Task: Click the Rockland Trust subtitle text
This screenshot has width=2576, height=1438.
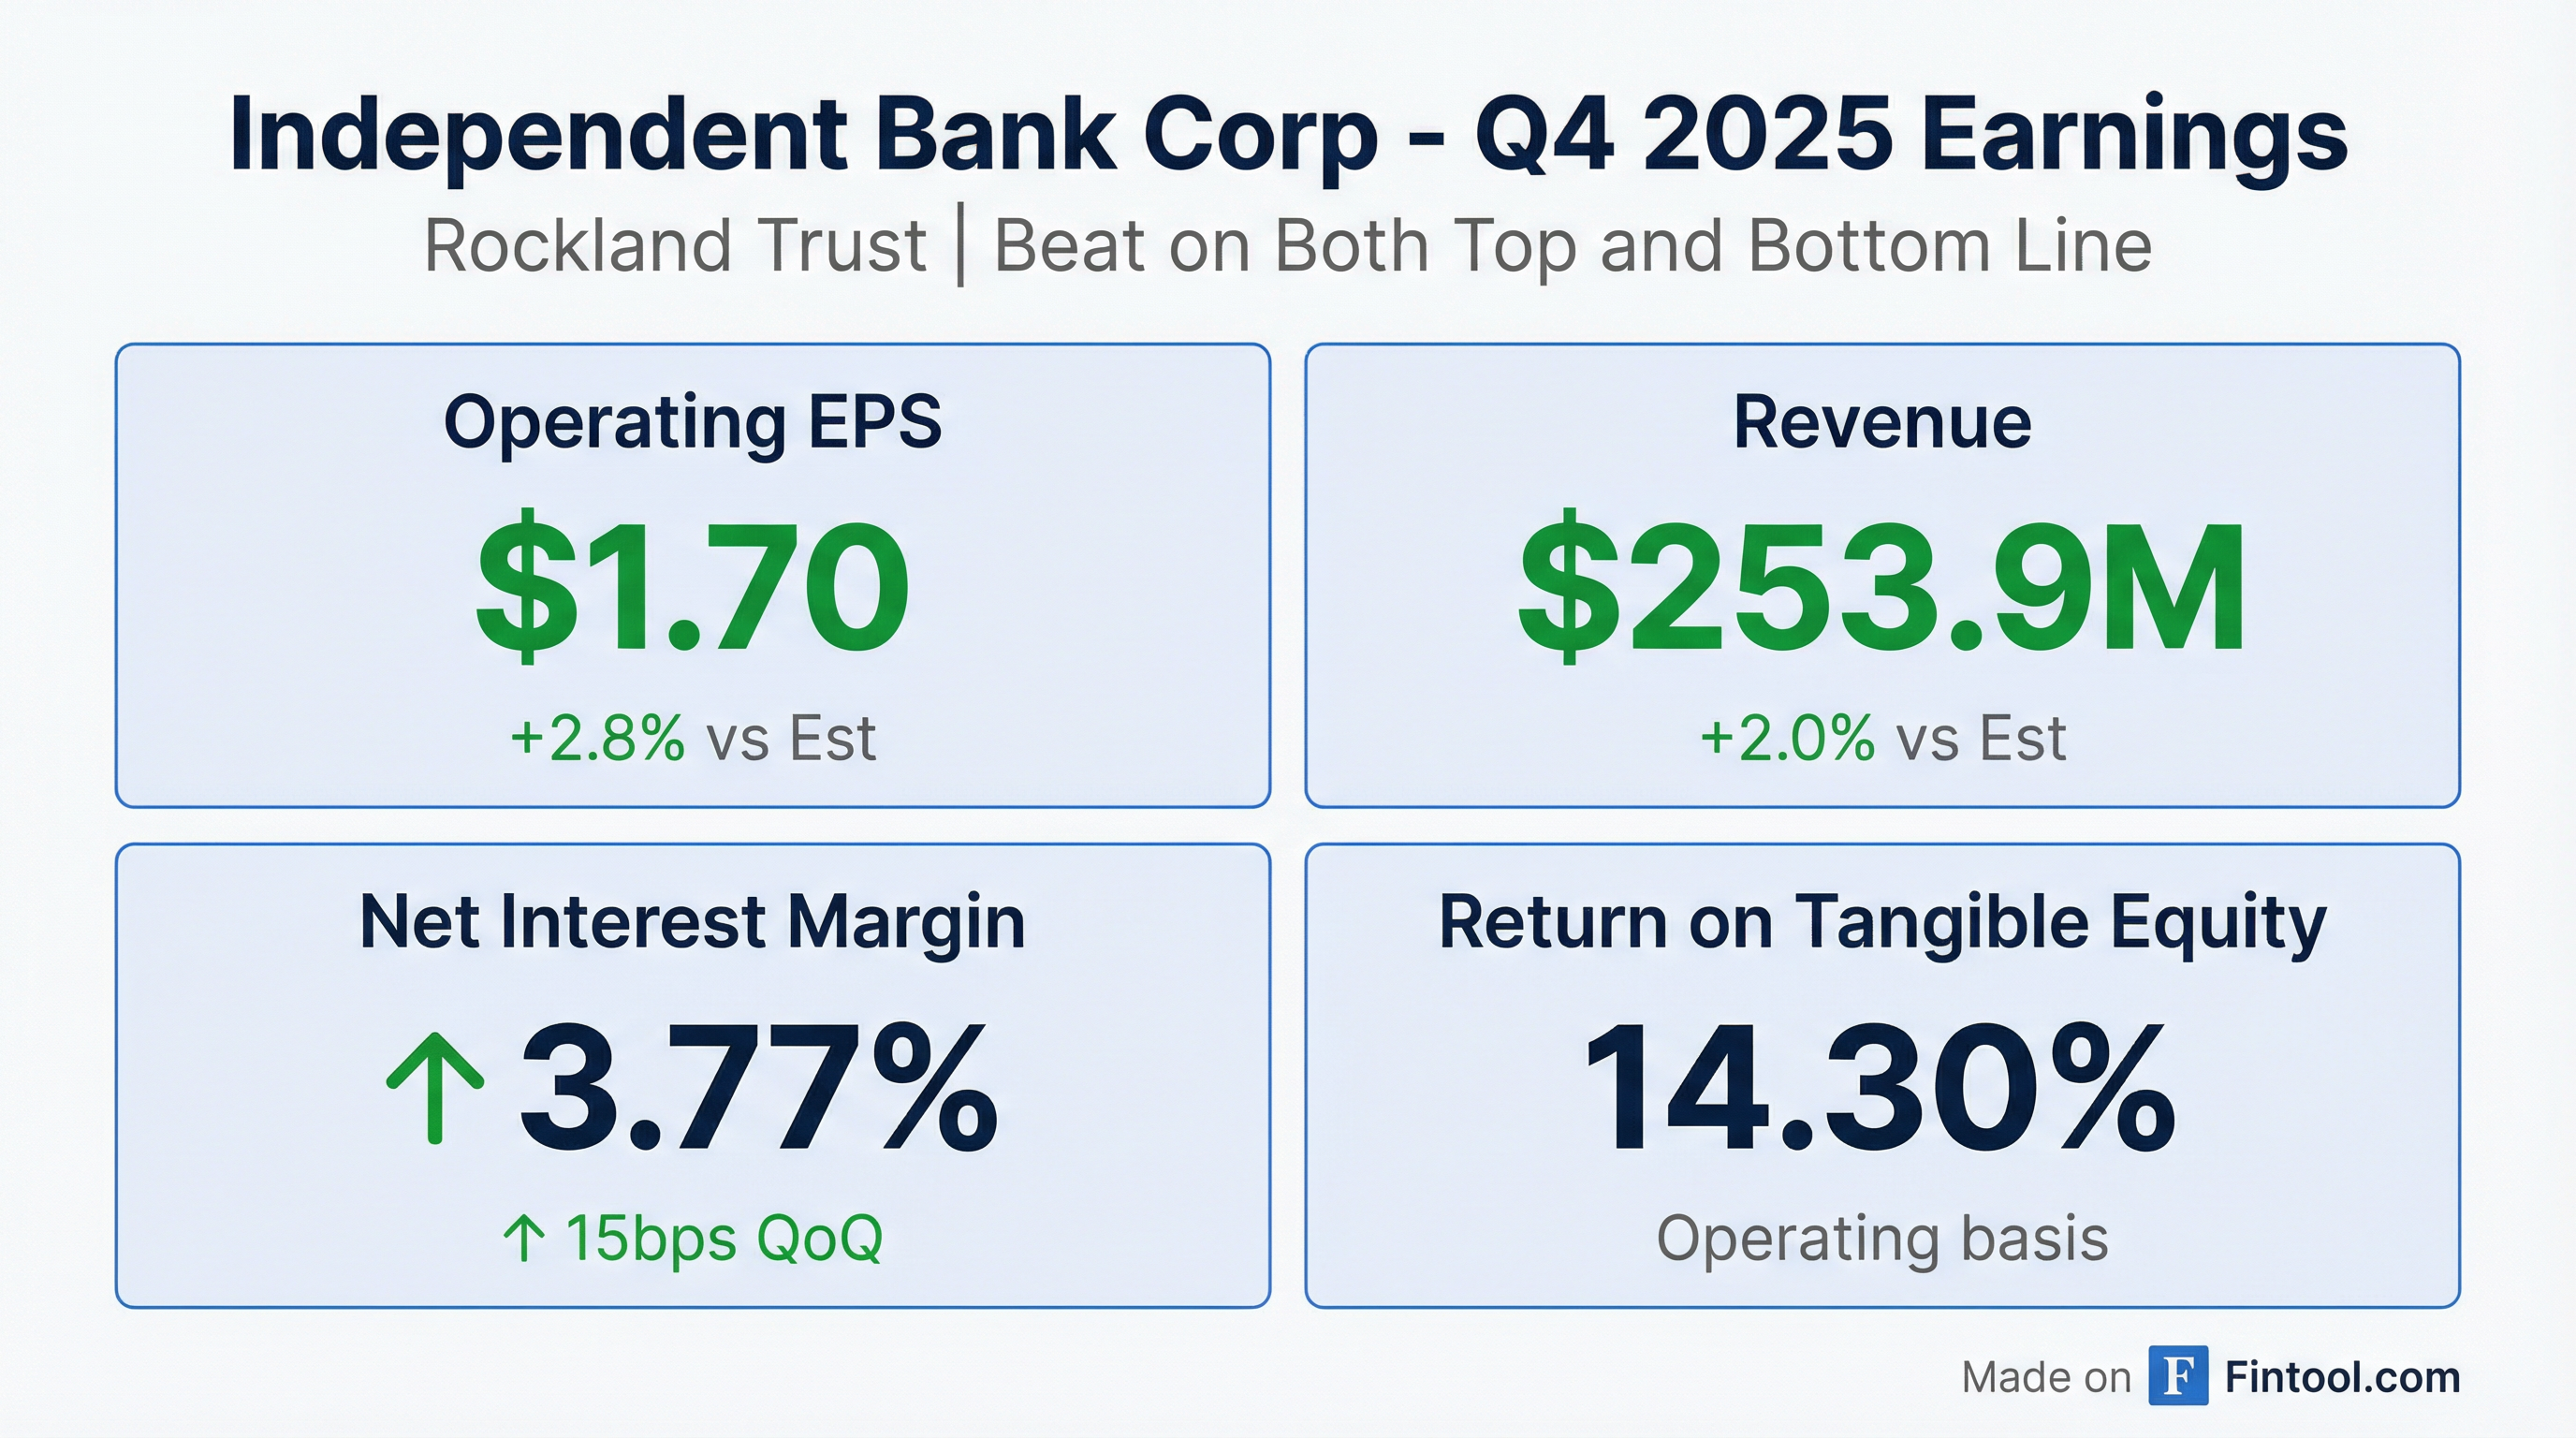Action: pos(676,245)
